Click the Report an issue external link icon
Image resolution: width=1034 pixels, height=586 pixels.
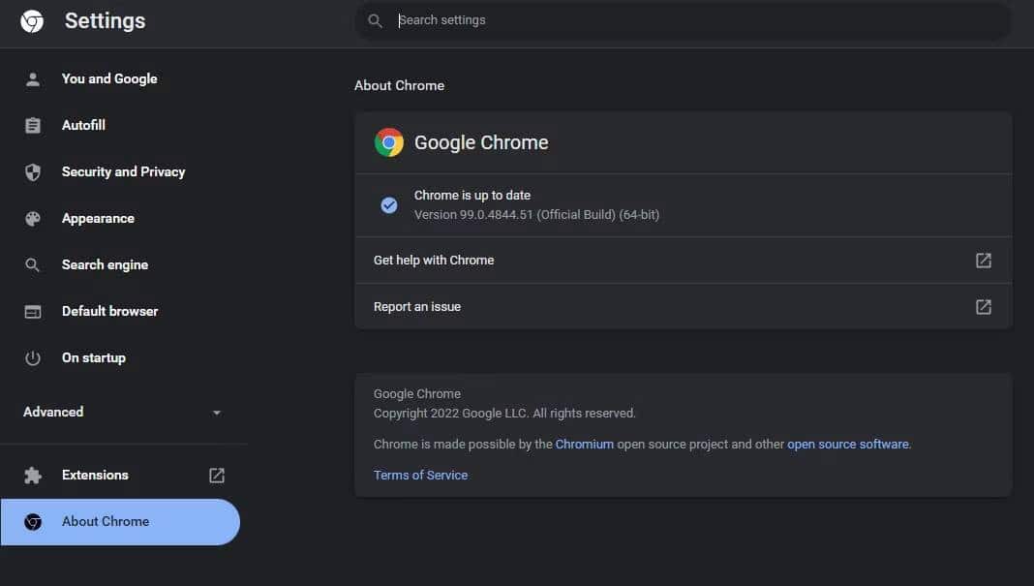pyautogui.click(x=983, y=306)
